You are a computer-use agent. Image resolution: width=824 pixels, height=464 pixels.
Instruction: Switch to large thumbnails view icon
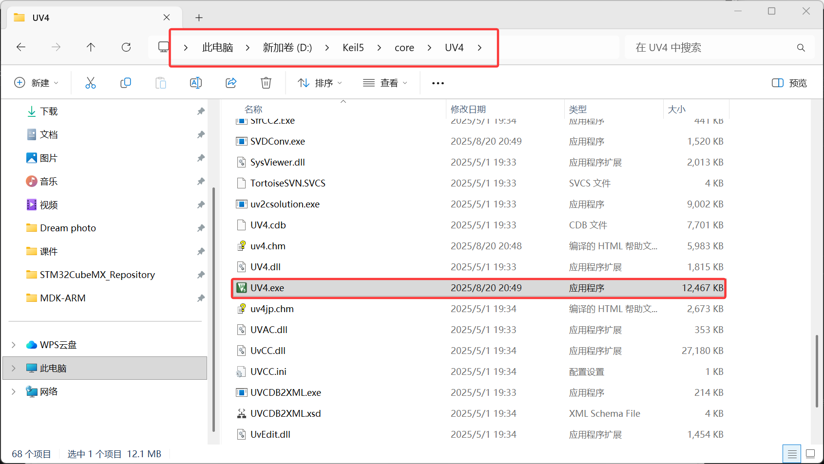point(810,454)
